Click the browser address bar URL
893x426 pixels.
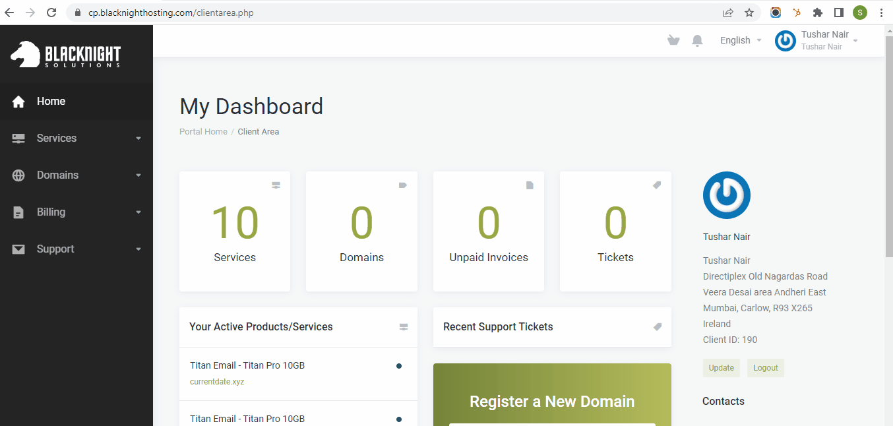click(171, 13)
